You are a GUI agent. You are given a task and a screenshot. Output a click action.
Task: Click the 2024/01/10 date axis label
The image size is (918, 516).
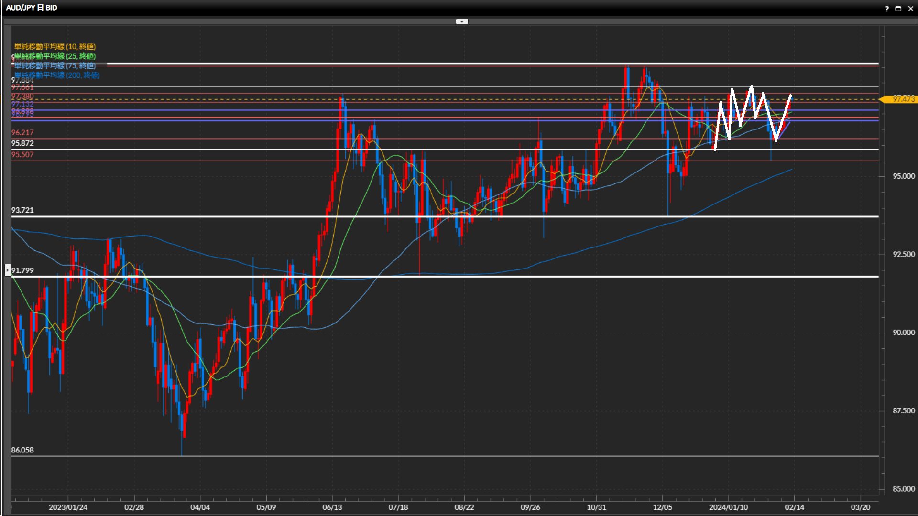coord(728,507)
